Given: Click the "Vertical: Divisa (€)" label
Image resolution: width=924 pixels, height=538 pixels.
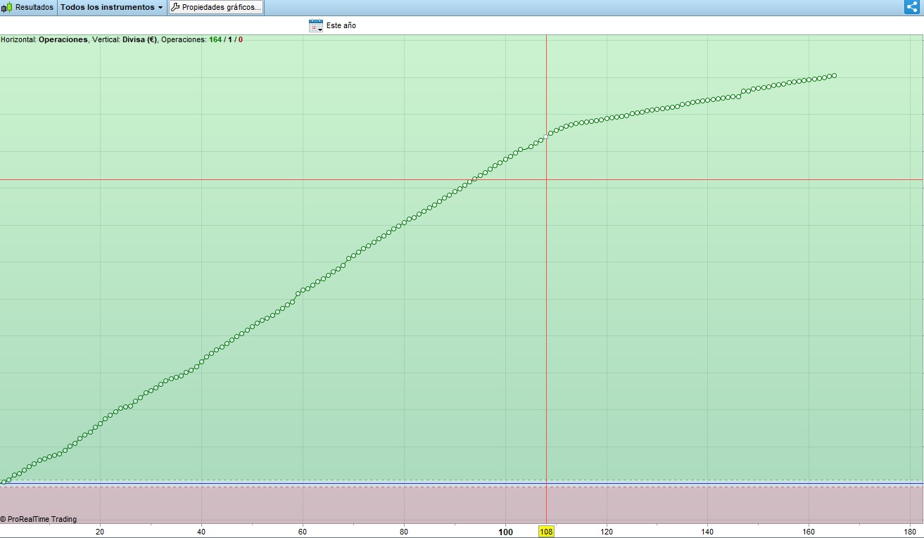Looking at the screenshot, I should tap(125, 39).
